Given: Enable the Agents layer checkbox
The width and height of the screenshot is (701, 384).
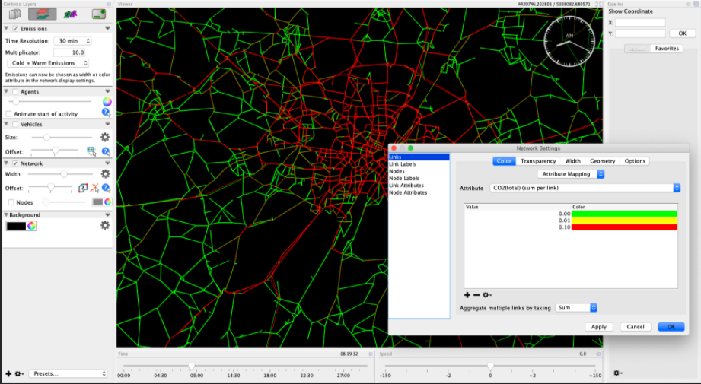Looking at the screenshot, I should 15,92.
